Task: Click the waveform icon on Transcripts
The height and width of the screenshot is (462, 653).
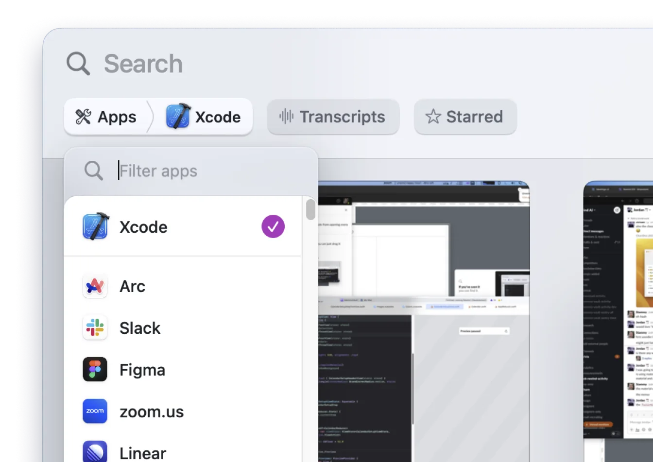Action: (x=286, y=117)
